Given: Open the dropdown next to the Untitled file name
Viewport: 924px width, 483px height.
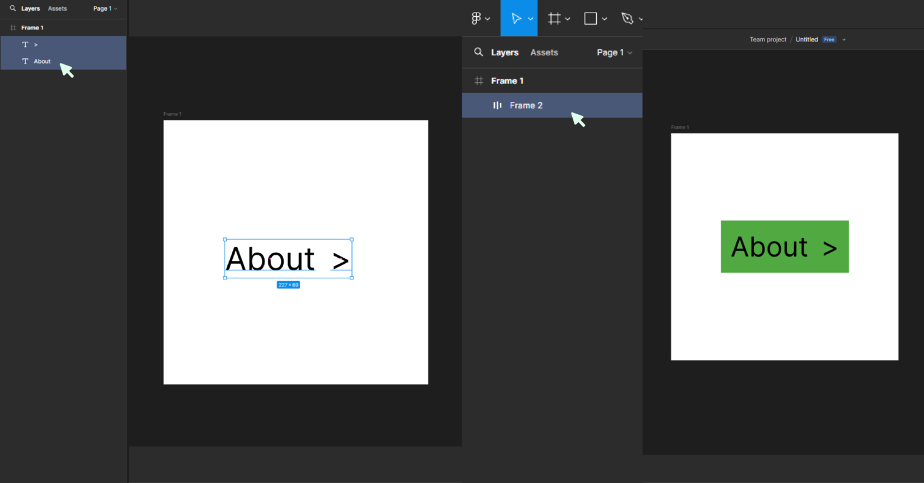Looking at the screenshot, I should point(844,39).
